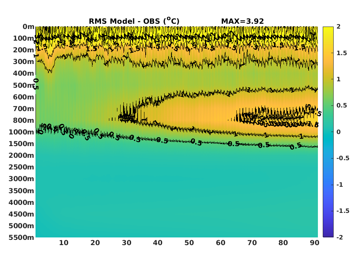This screenshot has width=353, height=264.
Task: Click the x-axis tick label "50"
Action: 189,243
